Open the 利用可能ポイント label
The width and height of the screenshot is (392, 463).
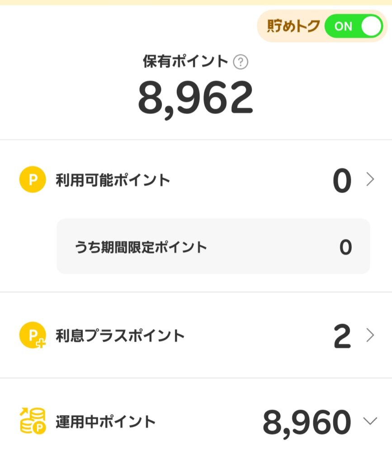pyautogui.click(x=113, y=180)
